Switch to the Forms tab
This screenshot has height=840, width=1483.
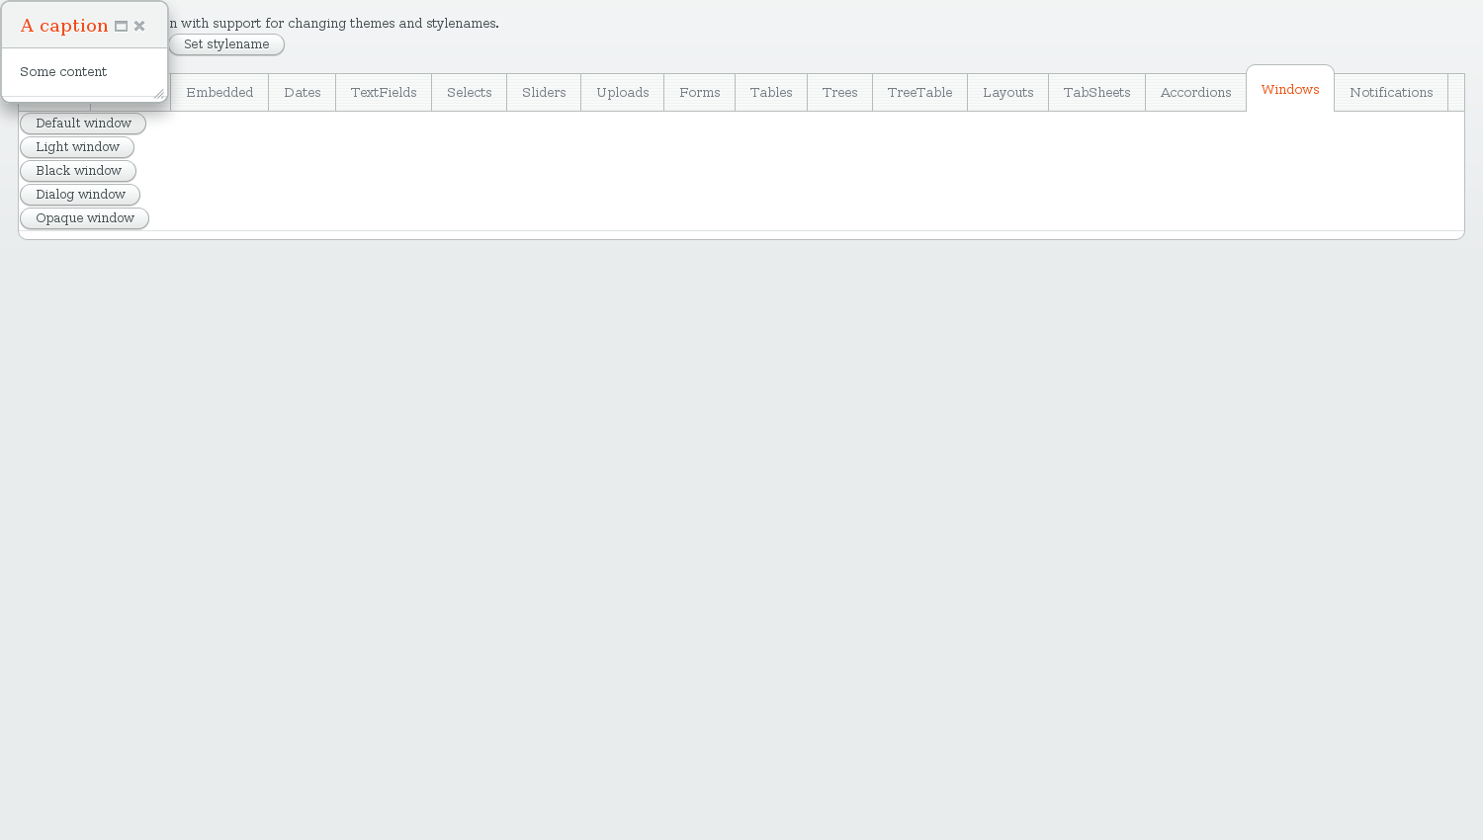[700, 93]
